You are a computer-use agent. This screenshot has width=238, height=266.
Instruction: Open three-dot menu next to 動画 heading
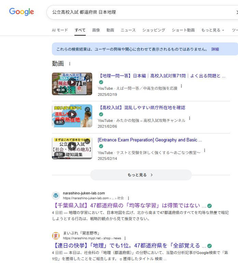[70, 64]
